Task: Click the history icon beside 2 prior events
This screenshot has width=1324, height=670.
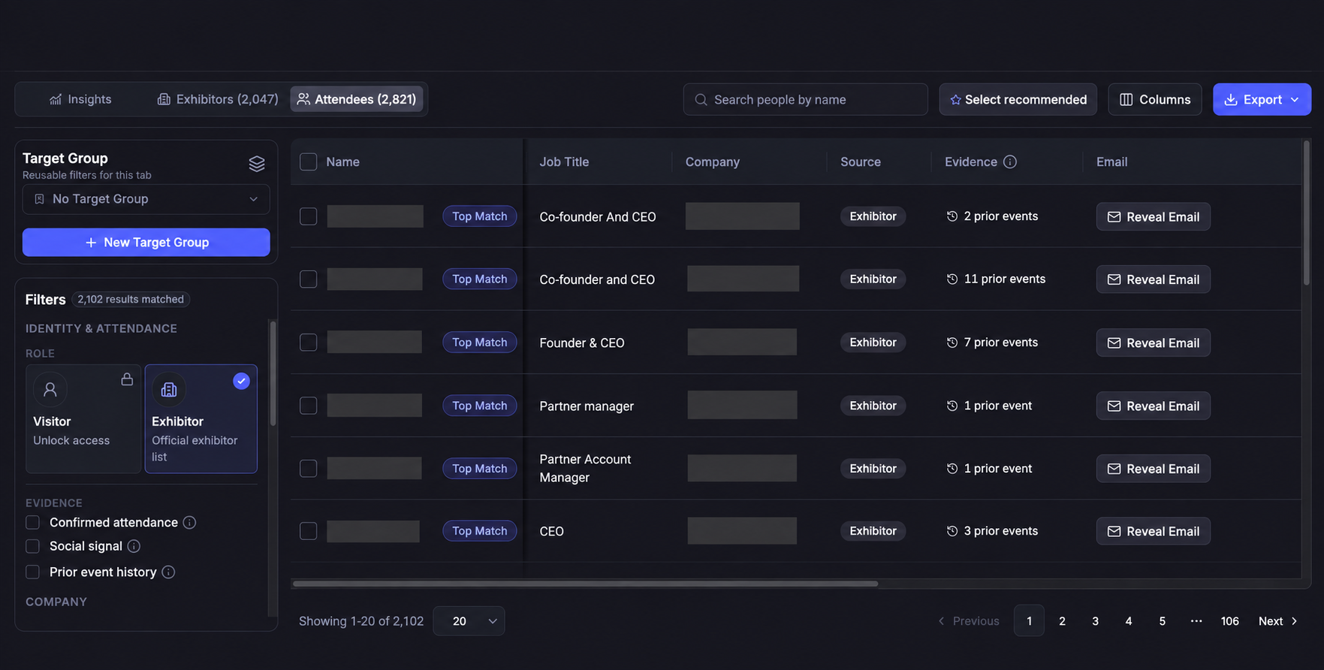Action: [x=952, y=216]
